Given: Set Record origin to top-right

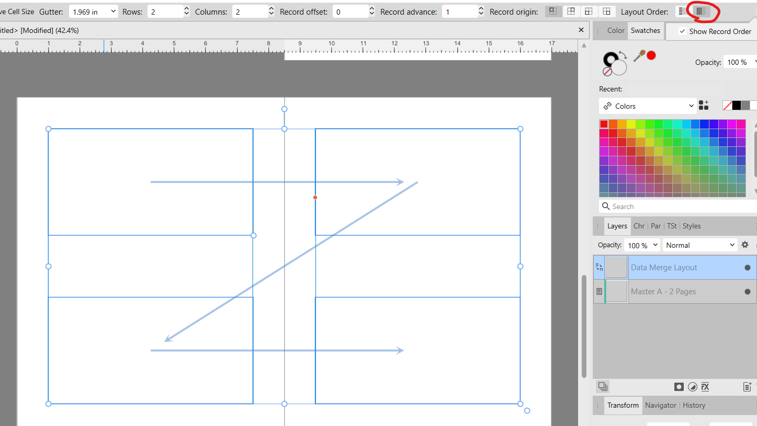Looking at the screenshot, I should [x=571, y=11].
